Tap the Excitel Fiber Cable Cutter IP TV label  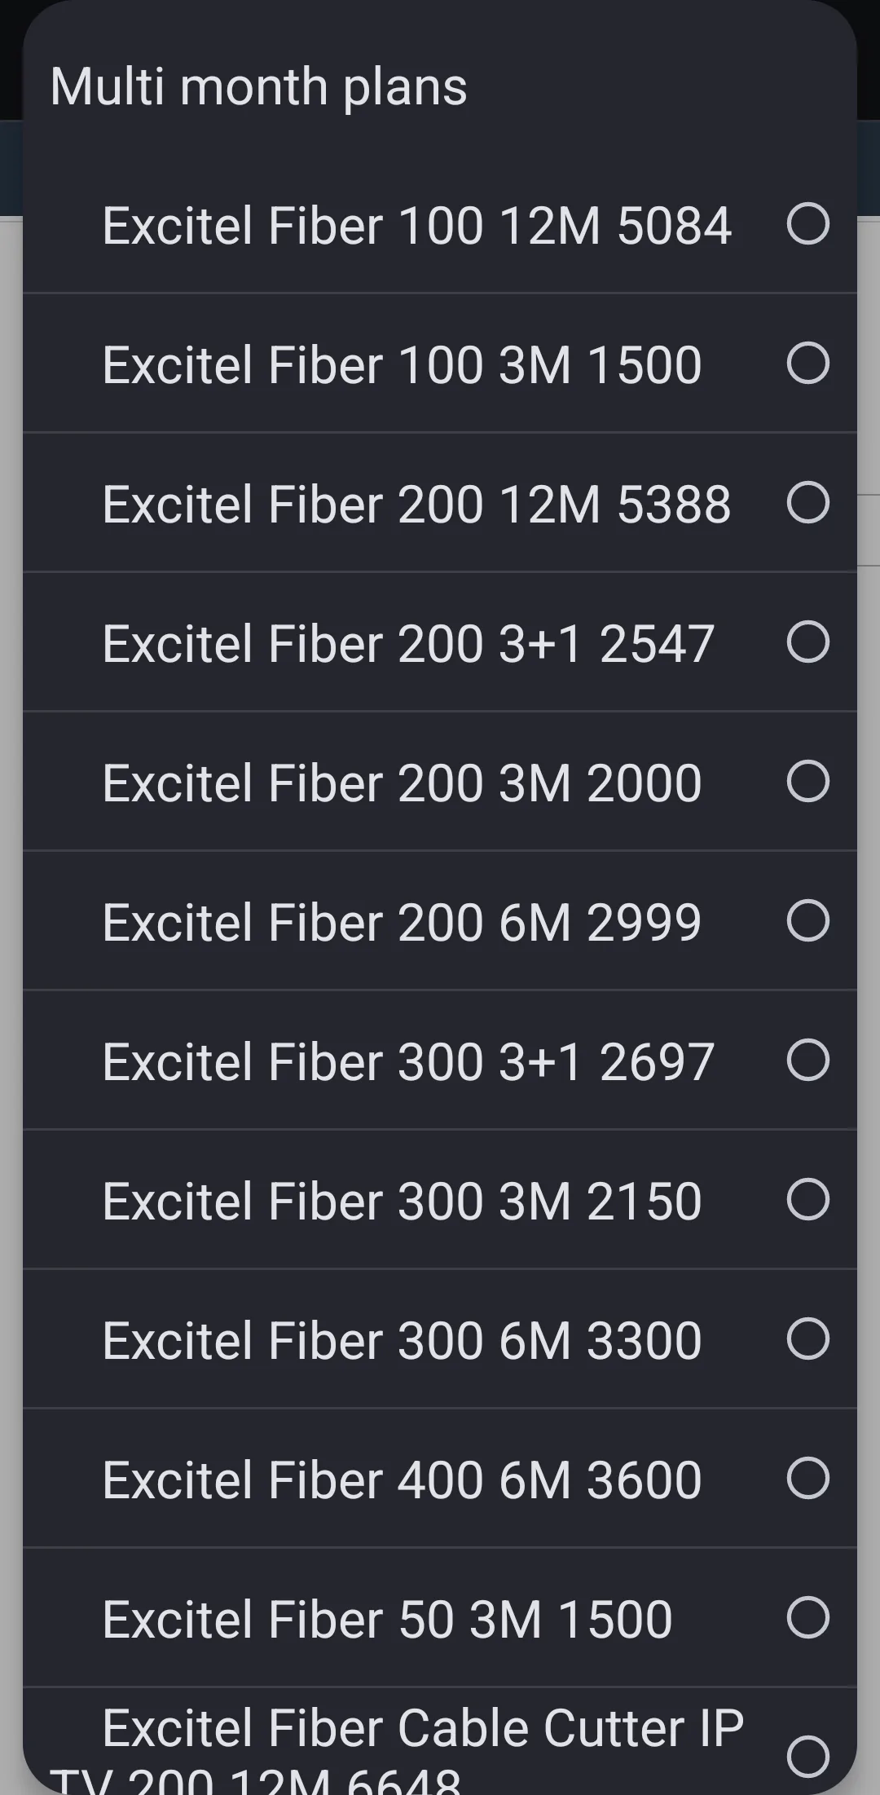pyautogui.click(x=422, y=1728)
